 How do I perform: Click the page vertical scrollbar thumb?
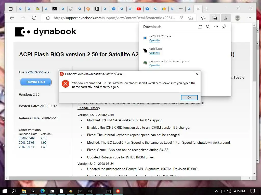[x=254, y=54]
